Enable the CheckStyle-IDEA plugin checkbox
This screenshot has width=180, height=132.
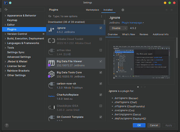[x=101, y=106]
